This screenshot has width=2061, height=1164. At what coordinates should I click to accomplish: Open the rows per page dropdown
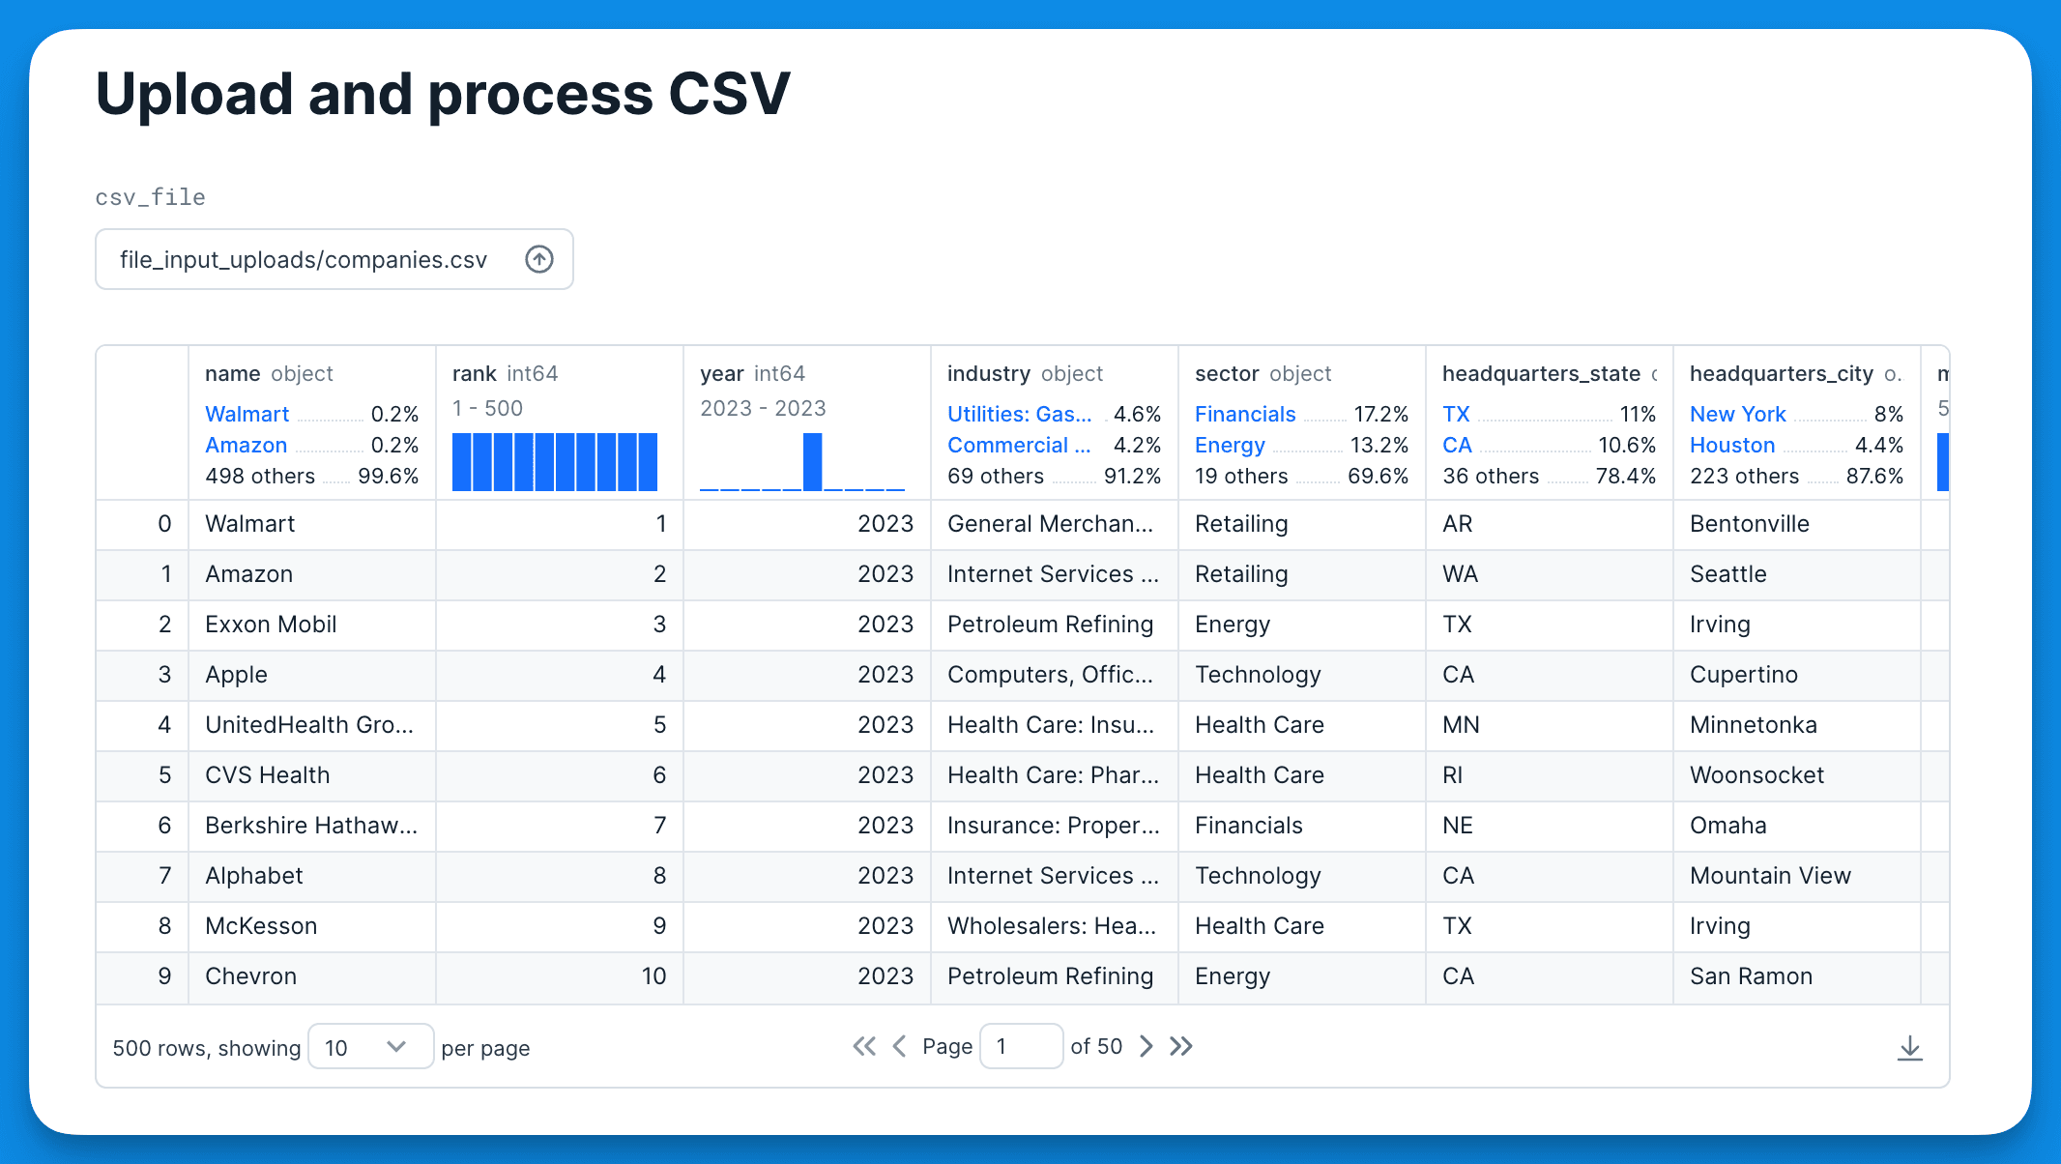(370, 1047)
